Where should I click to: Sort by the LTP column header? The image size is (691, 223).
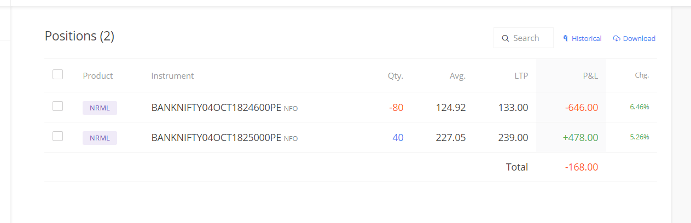coord(521,75)
